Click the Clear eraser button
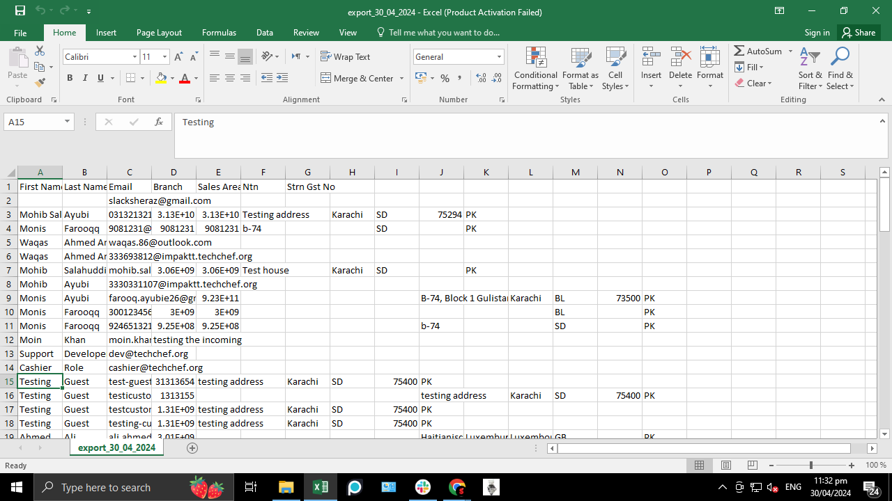 pos(753,83)
